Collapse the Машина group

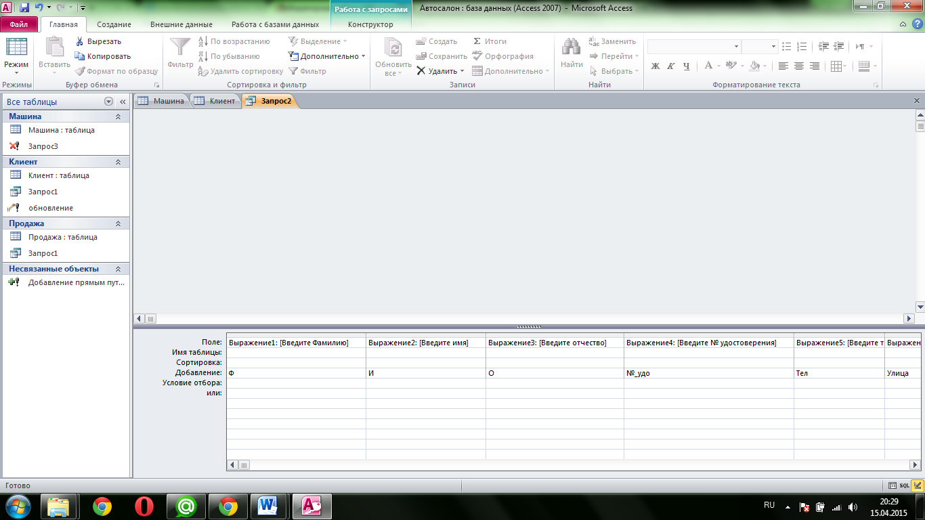click(x=118, y=116)
